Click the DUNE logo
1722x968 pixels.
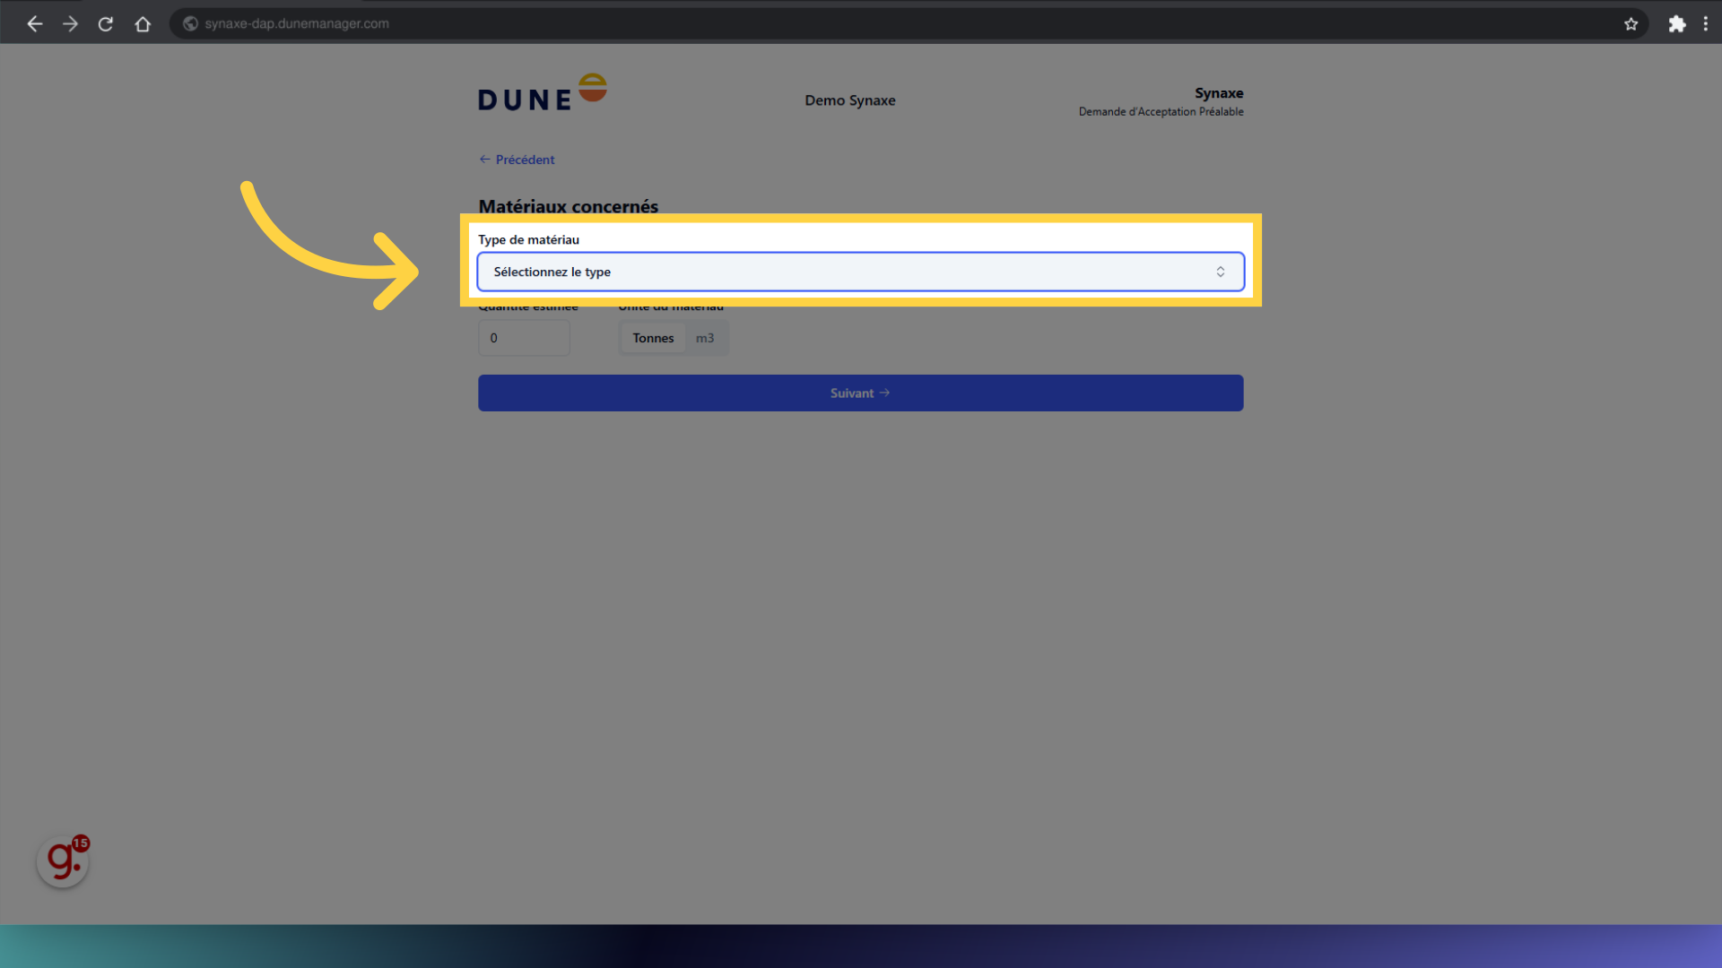coord(542,93)
